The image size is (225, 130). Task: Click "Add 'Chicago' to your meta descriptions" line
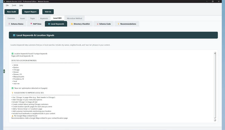(x=27, y=100)
